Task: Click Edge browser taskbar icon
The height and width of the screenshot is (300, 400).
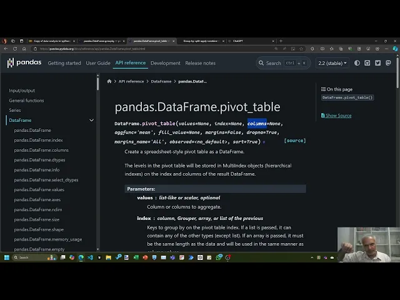Action: [x=81, y=257]
